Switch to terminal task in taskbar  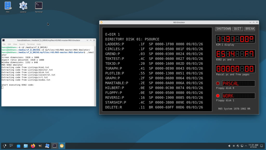point(55,146)
